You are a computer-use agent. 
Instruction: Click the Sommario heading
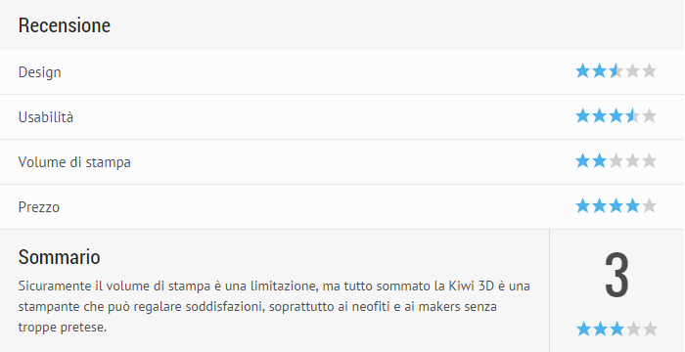[x=60, y=257]
